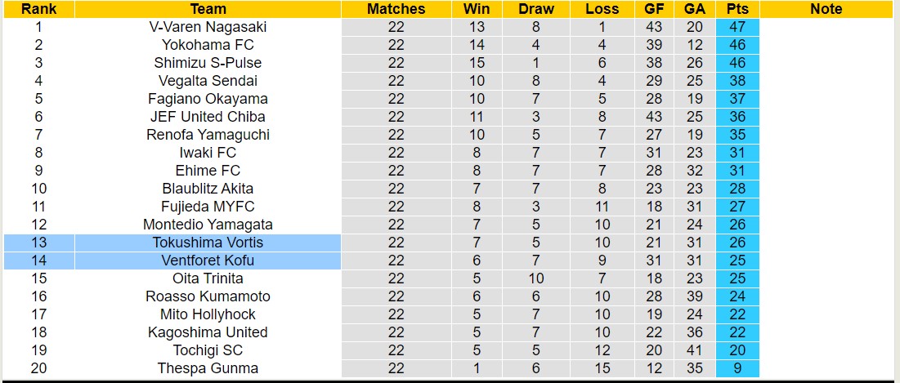The width and height of the screenshot is (900, 383).
Task: Click the GA column header
Action: [695, 9]
